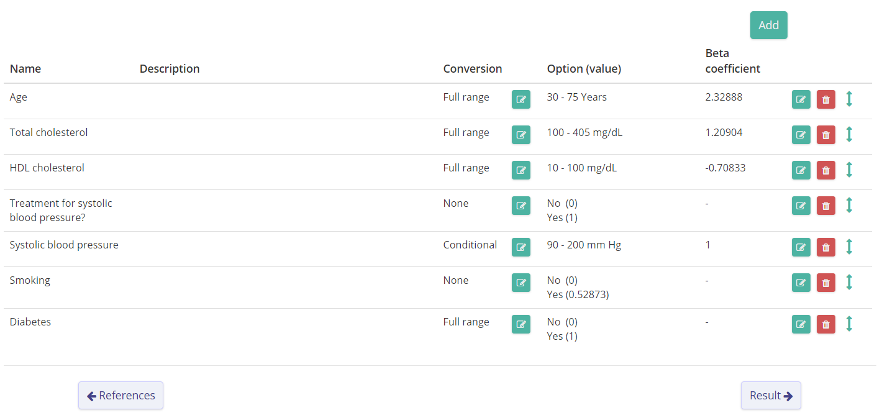Edit conversion for Age row
Viewport: 877px width, 418px height.
point(521,99)
